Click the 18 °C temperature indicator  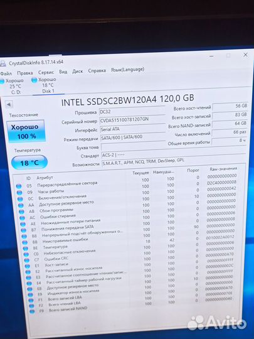[29, 163]
